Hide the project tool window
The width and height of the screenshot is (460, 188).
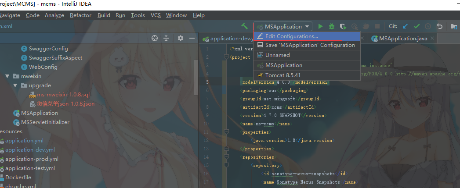pos(192,38)
